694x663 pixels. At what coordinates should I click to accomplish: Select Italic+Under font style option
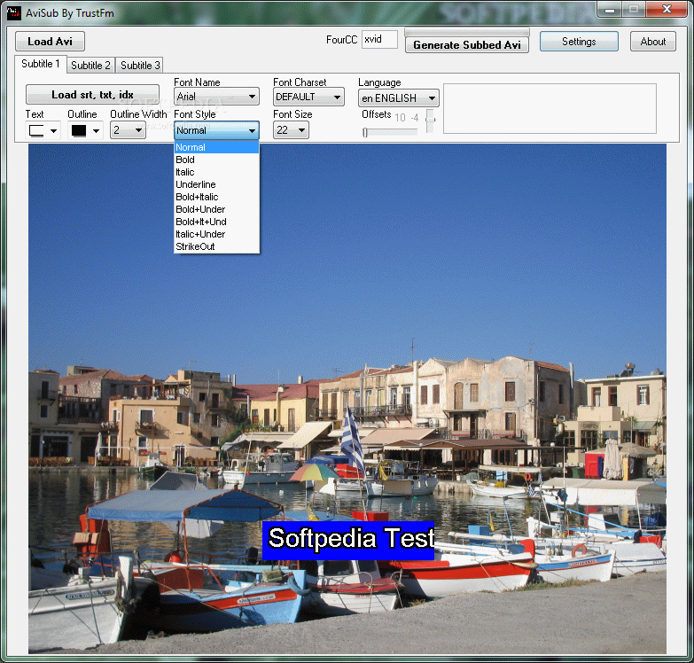(216, 234)
